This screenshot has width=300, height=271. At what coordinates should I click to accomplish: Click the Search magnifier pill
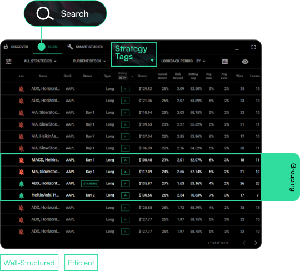click(x=65, y=13)
